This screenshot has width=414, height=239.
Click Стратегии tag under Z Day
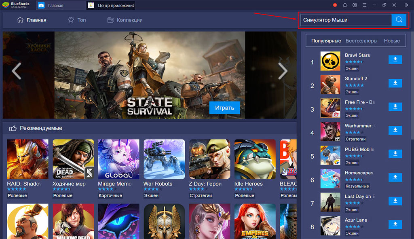point(201,196)
